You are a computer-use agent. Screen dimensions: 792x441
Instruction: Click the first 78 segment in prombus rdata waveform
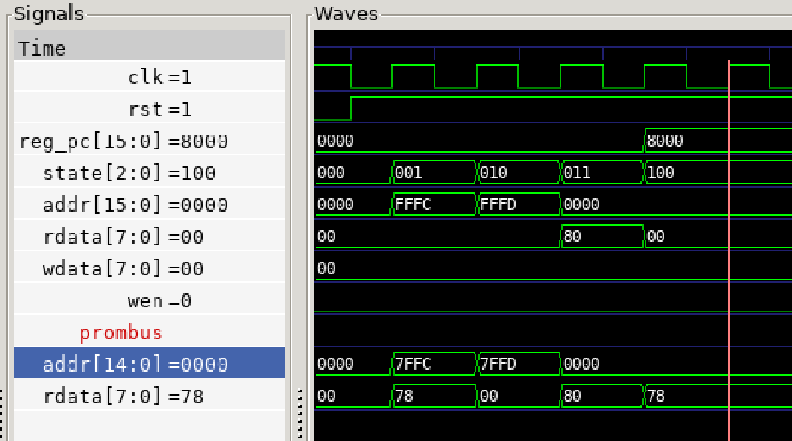[434, 396]
